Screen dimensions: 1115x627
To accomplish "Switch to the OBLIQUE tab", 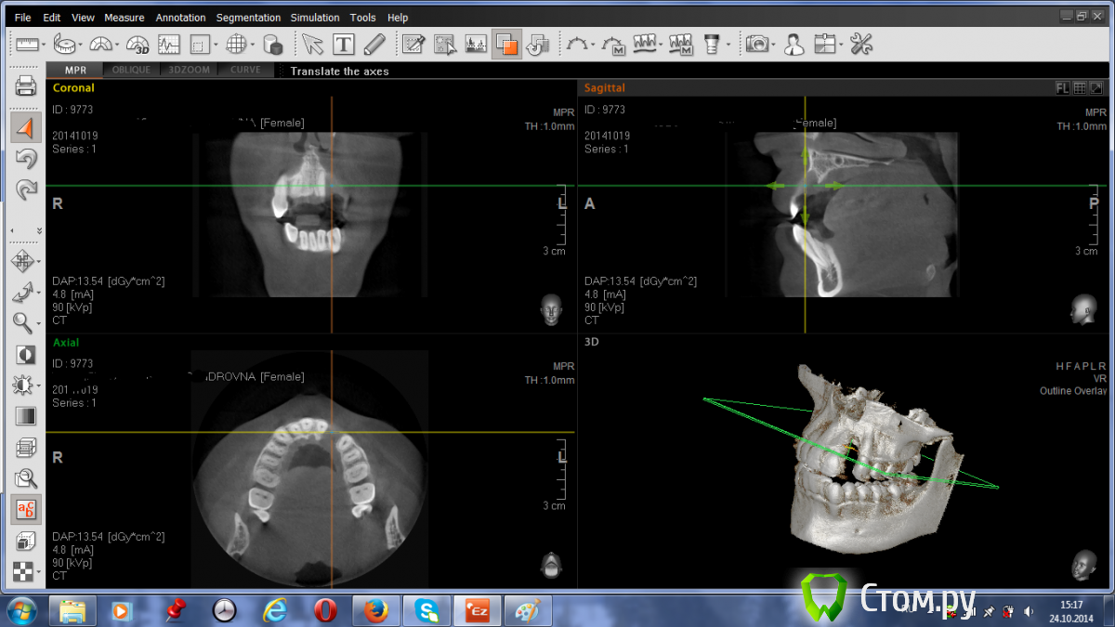I will coord(131,71).
